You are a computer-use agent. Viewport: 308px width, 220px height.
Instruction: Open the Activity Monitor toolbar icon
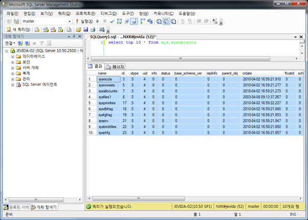click(102, 30)
